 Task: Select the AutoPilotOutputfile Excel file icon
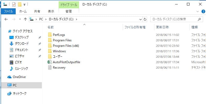[50, 62]
